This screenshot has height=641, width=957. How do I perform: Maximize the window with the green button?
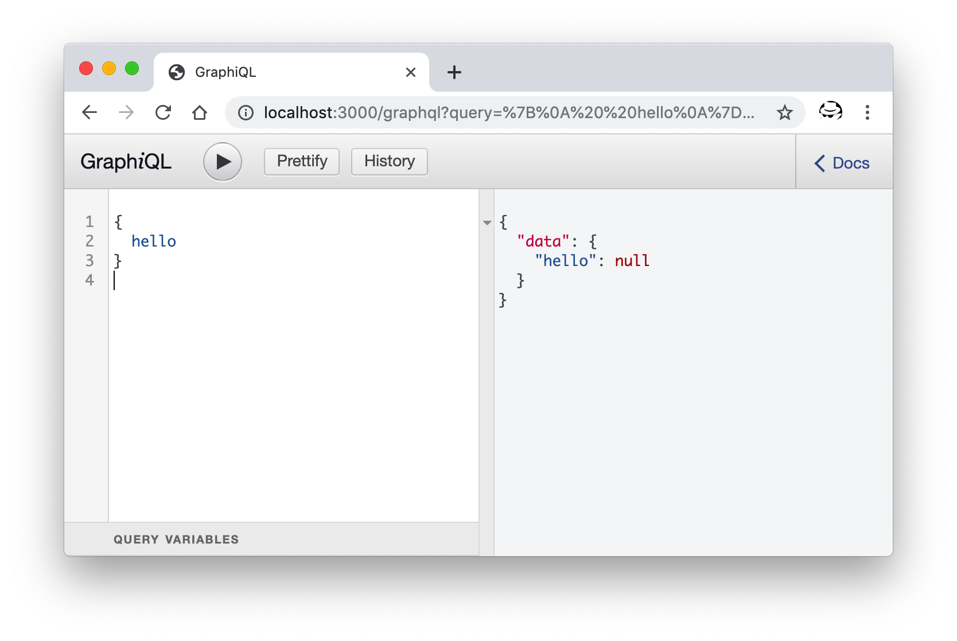[x=132, y=68]
